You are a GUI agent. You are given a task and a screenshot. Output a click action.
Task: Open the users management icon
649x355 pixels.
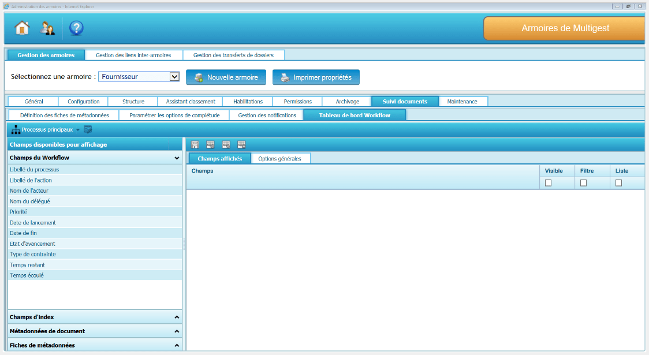pos(47,28)
